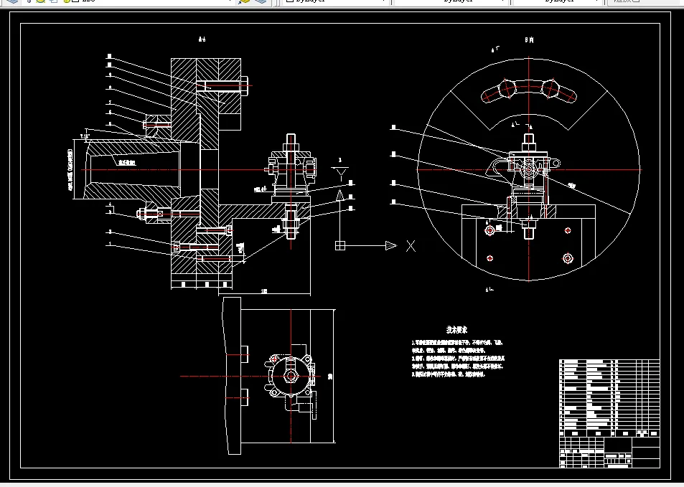The height and width of the screenshot is (487, 684).
Task: Select the "技术要求" heading text
Action: (456, 330)
